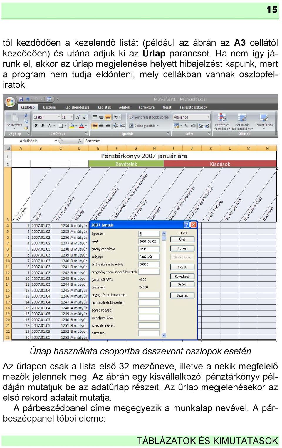Open Betűtípus group dialog launcher
Screen dimensions: 282x448
[86, 134]
